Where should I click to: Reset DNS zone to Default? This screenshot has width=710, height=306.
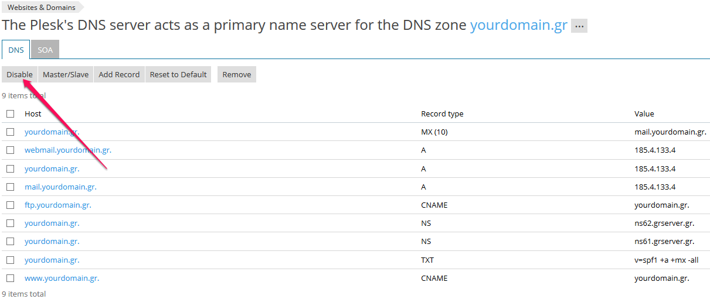point(178,74)
